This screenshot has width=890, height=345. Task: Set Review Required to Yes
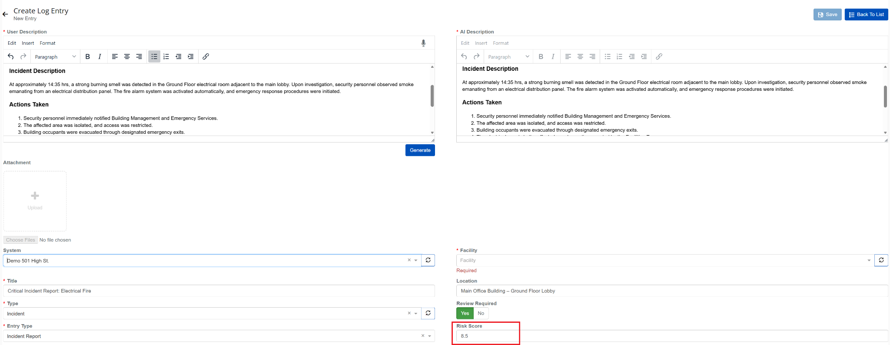pos(465,313)
